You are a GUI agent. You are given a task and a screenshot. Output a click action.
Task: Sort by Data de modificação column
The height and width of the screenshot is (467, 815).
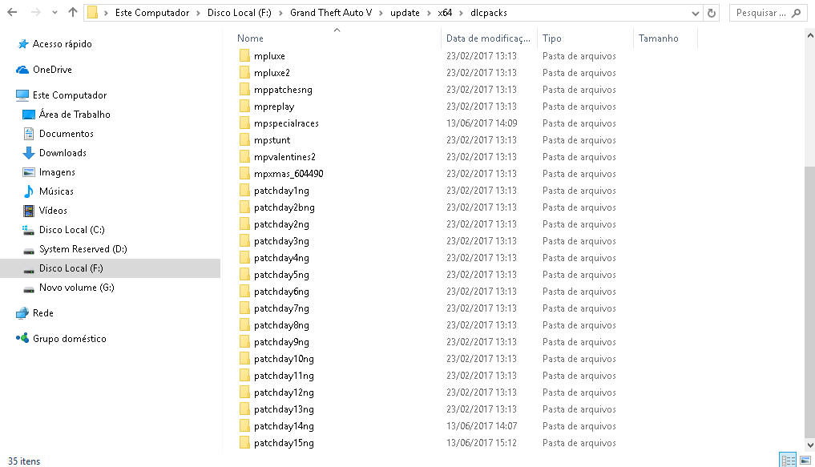pyautogui.click(x=488, y=38)
